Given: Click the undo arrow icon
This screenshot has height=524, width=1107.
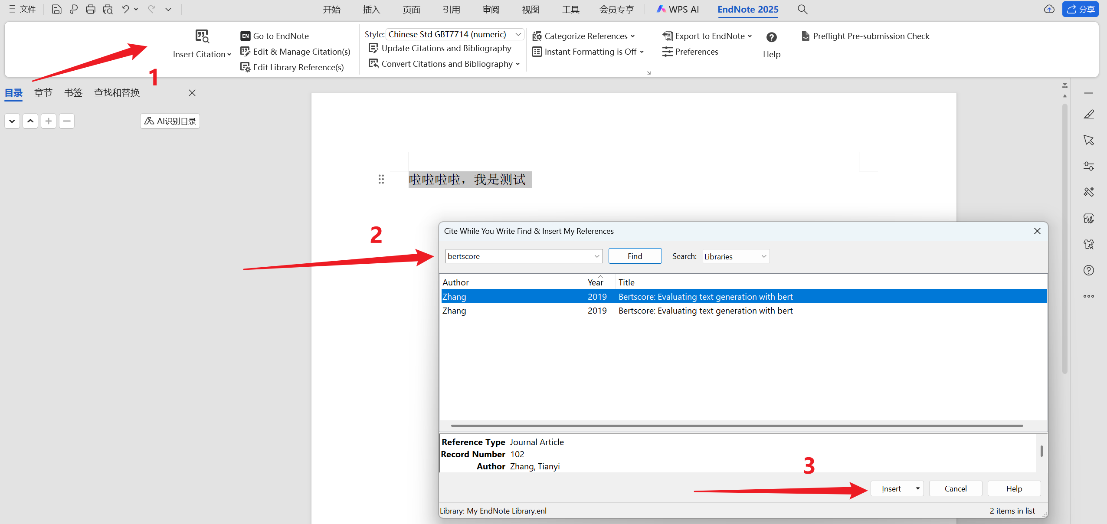Looking at the screenshot, I should [x=125, y=9].
